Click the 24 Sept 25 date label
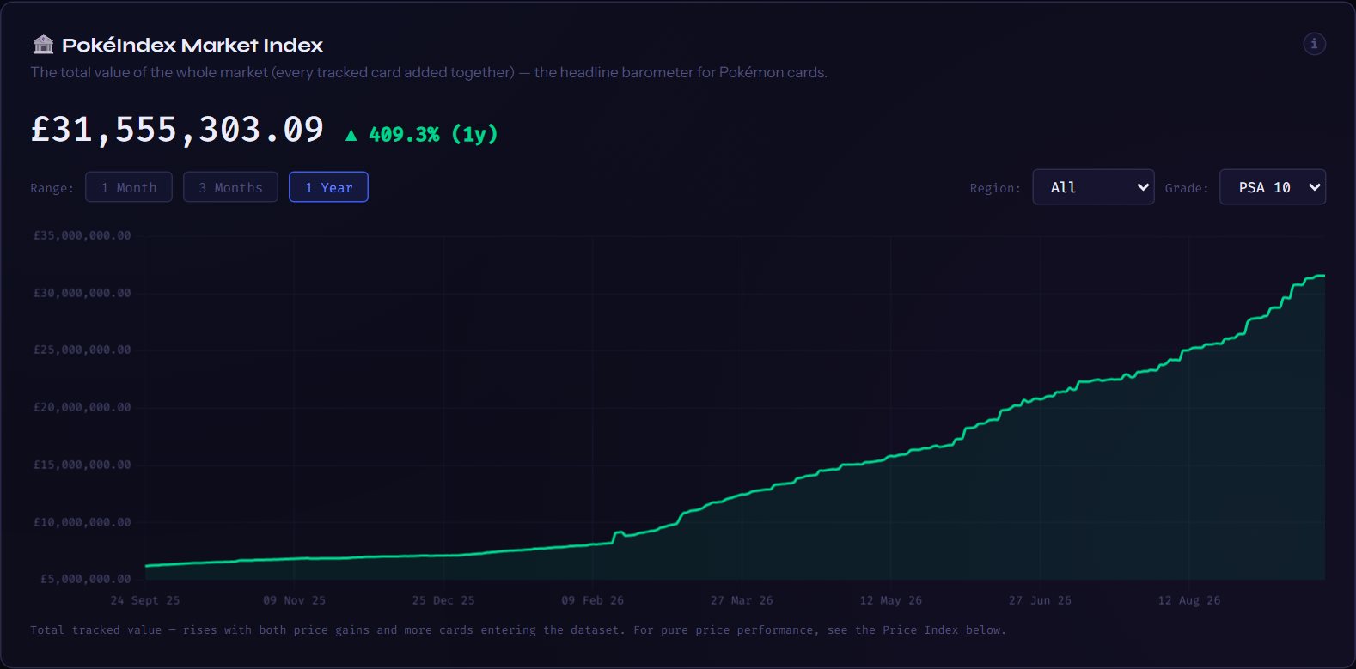Image resolution: width=1356 pixels, height=669 pixels. click(x=145, y=600)
